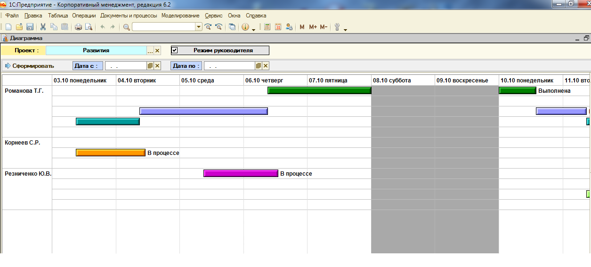Find next with the magnifier arrow icon

[208, 27]
